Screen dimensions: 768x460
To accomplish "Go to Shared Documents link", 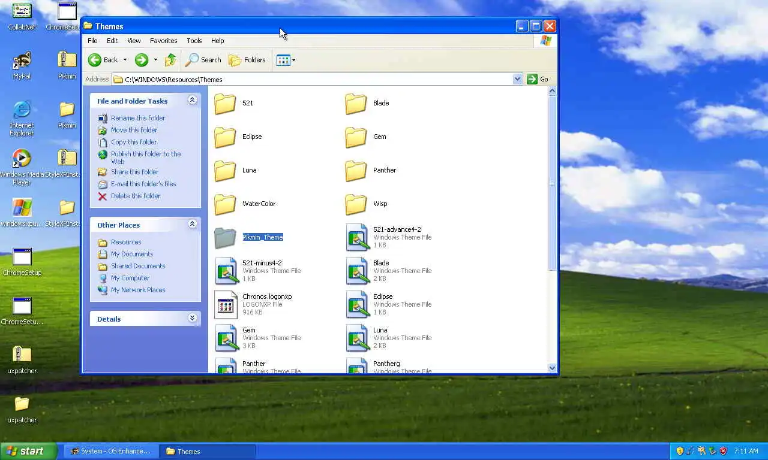I will pos(138,266).
